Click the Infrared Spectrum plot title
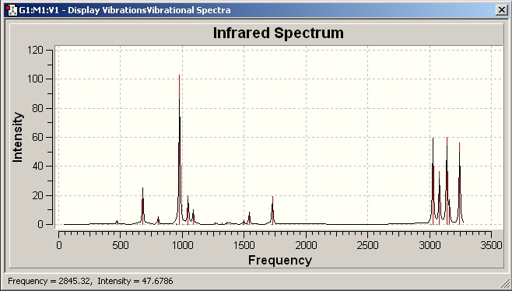Image resolution: width=512 pixels, height=291 pixels. pyautogui.click(x=279, y=33)
